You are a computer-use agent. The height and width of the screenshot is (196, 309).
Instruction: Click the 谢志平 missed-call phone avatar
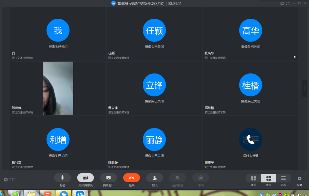(x=250, y=139)
